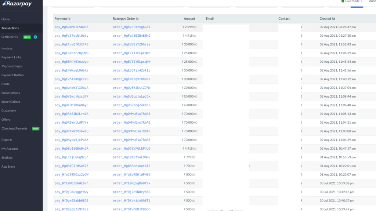Viewport: 376px width, 211px height.
Task: Open payment pay_HgKw4MDiL50wRE
Action: pyautogui.click(x=71, y=27)
